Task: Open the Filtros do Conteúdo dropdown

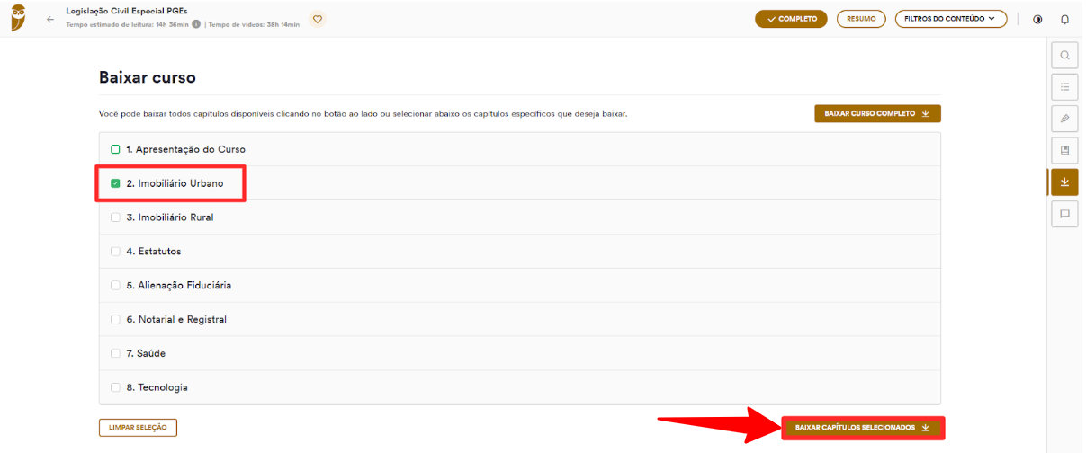Action: pyautogui.click(x=951, y=19)
